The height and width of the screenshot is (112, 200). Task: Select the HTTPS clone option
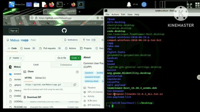28,78
